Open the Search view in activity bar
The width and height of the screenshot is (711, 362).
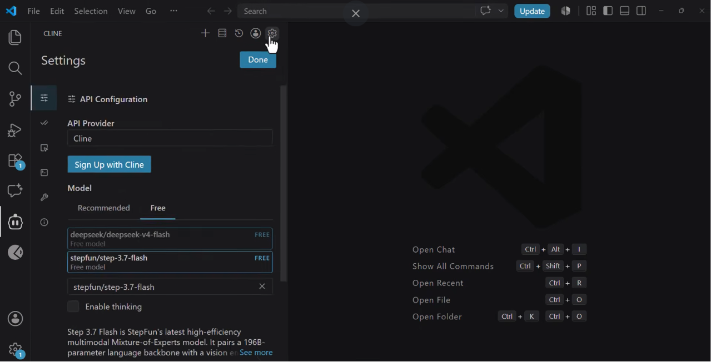15,68
